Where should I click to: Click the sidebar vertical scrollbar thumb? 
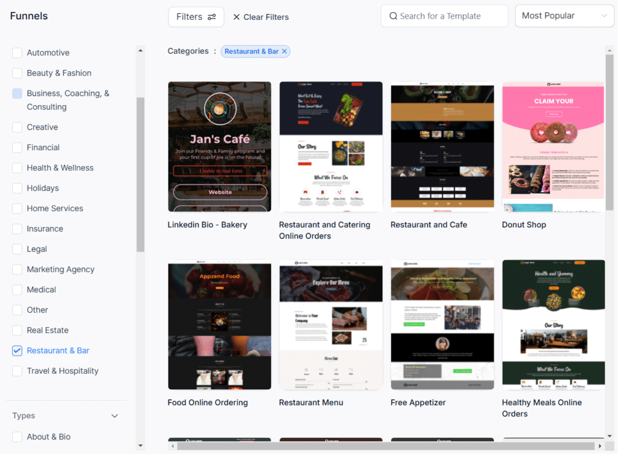click(140, 174)
